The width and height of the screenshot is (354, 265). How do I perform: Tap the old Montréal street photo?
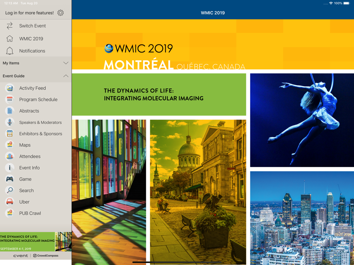(x=198, y=192)
